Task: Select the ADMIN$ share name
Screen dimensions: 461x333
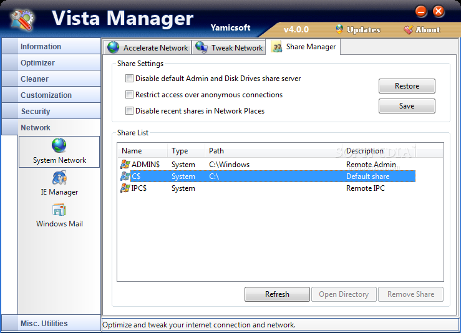Action: [145, 164]
